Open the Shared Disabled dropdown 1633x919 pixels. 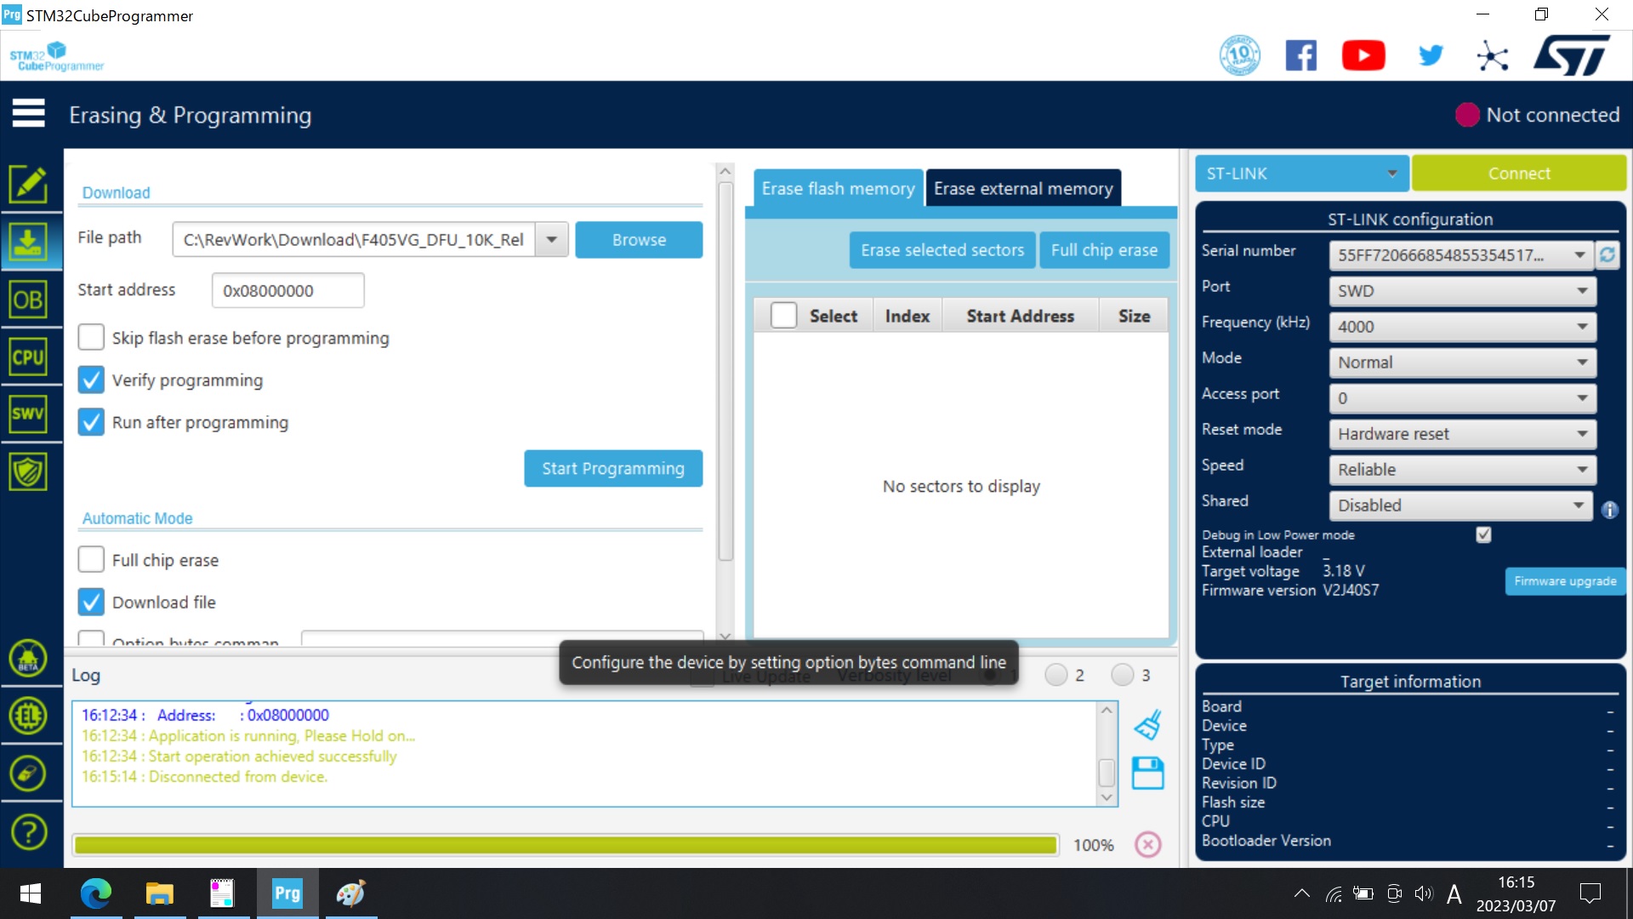[x=1460, y=505]
